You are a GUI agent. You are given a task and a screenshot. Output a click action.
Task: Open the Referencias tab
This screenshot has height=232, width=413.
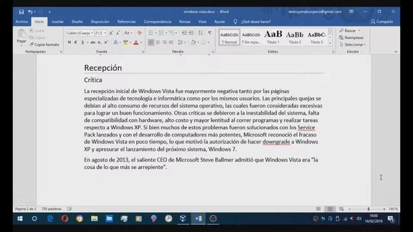tap(126, 22)
